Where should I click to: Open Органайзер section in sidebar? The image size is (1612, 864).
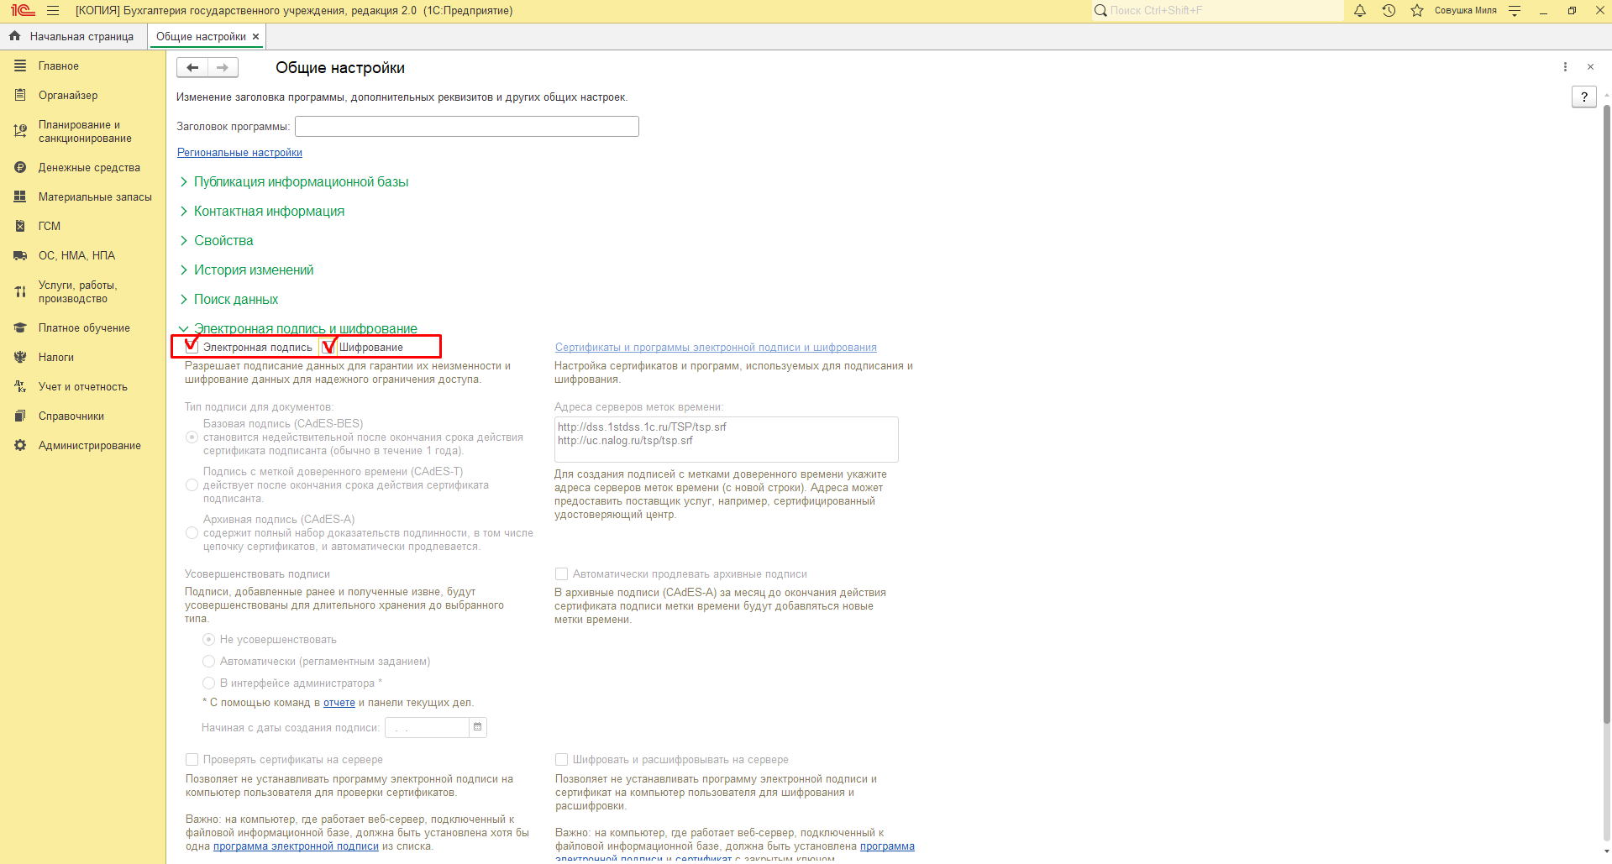point(68,95)
